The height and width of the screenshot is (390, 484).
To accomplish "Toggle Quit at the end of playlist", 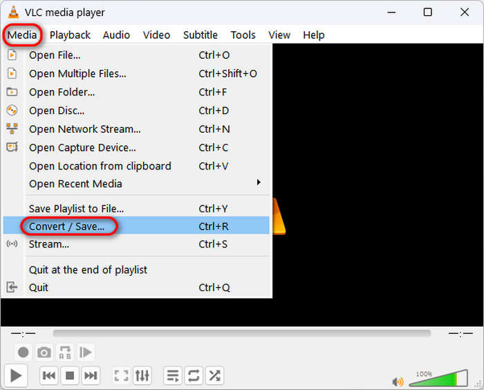I will coord(136,270).
